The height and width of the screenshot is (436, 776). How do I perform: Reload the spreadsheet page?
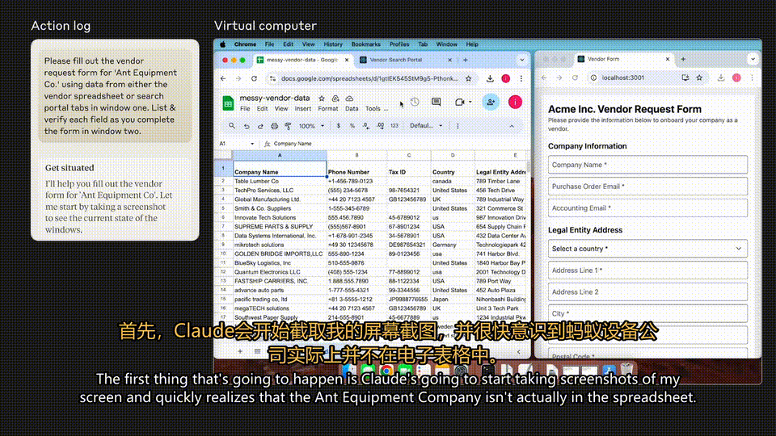pos(254,78)
